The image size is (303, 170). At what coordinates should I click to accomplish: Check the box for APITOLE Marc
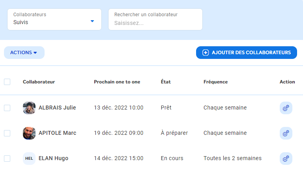pos(7,133)
